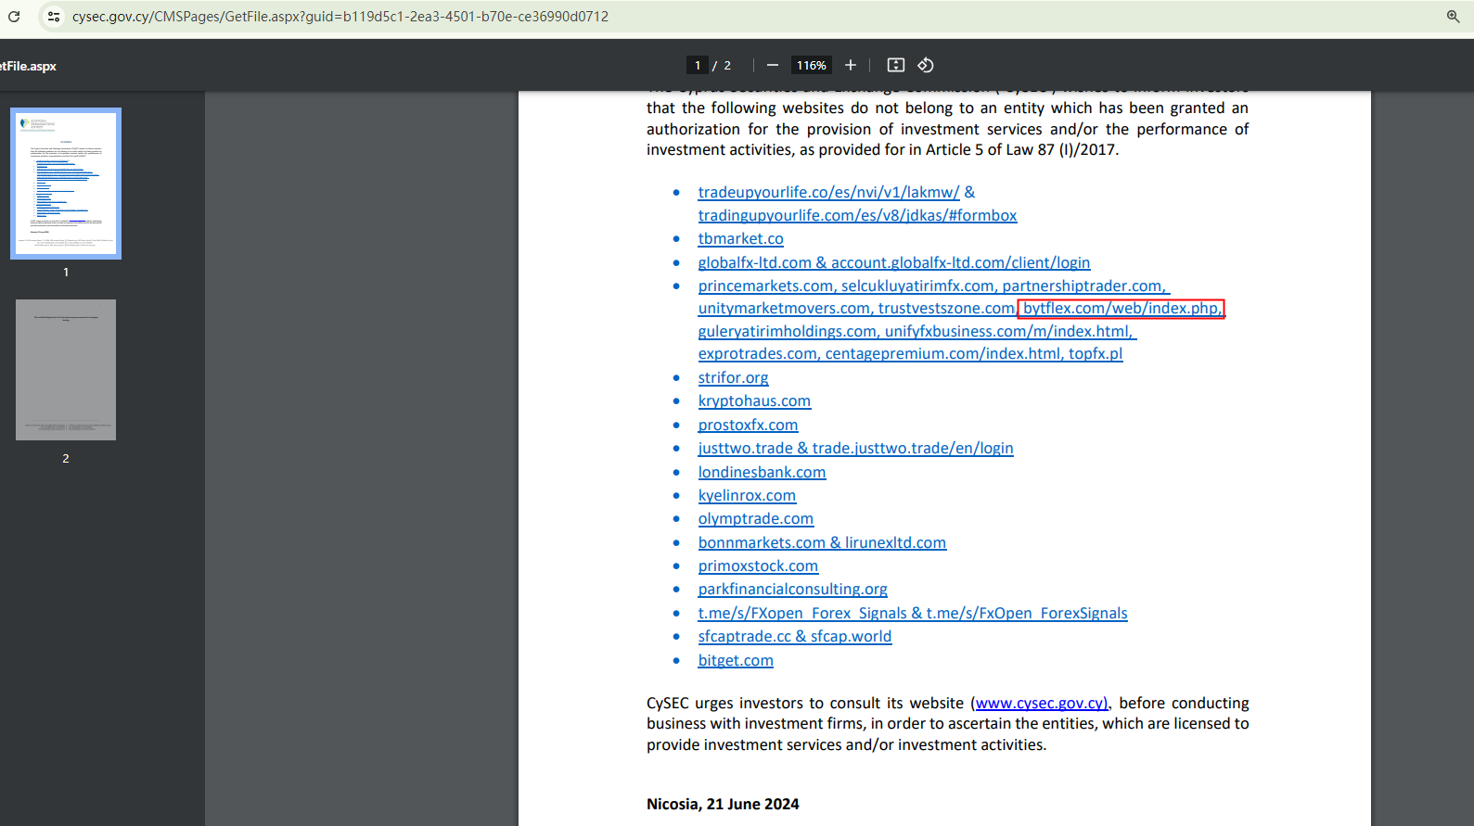Open the bytflex.com/web/index.php link
This screenshot has width=1474, height=826.
click(x=1121, y=309)
